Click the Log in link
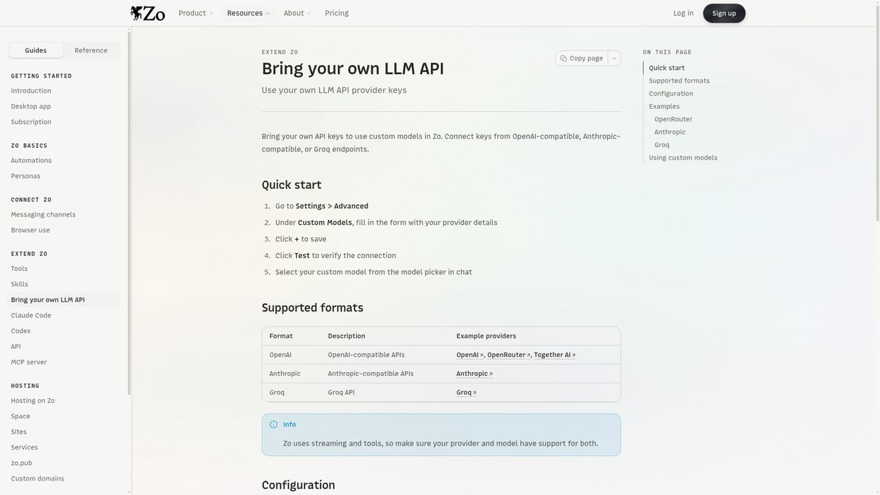This screenshot has height=495, width=880. tap(683, 13)
